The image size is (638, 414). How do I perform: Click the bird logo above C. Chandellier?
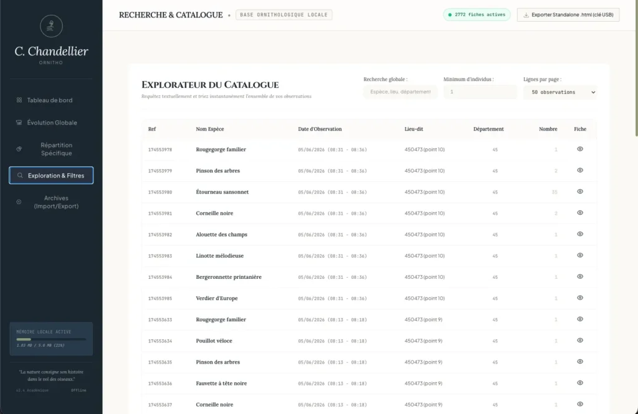[x=51, y=26]
